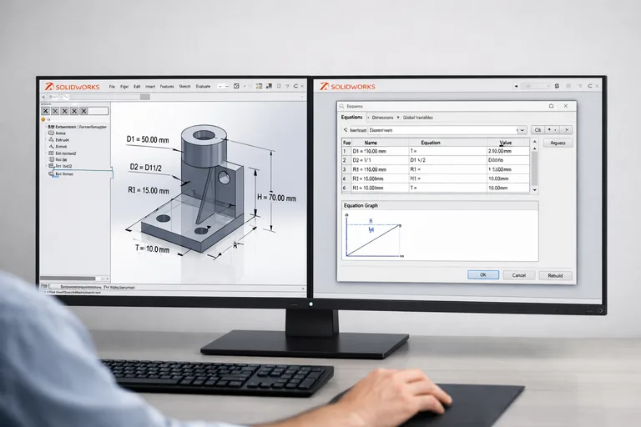Click empty field right of the X boxes

click(x=98, y=111)
